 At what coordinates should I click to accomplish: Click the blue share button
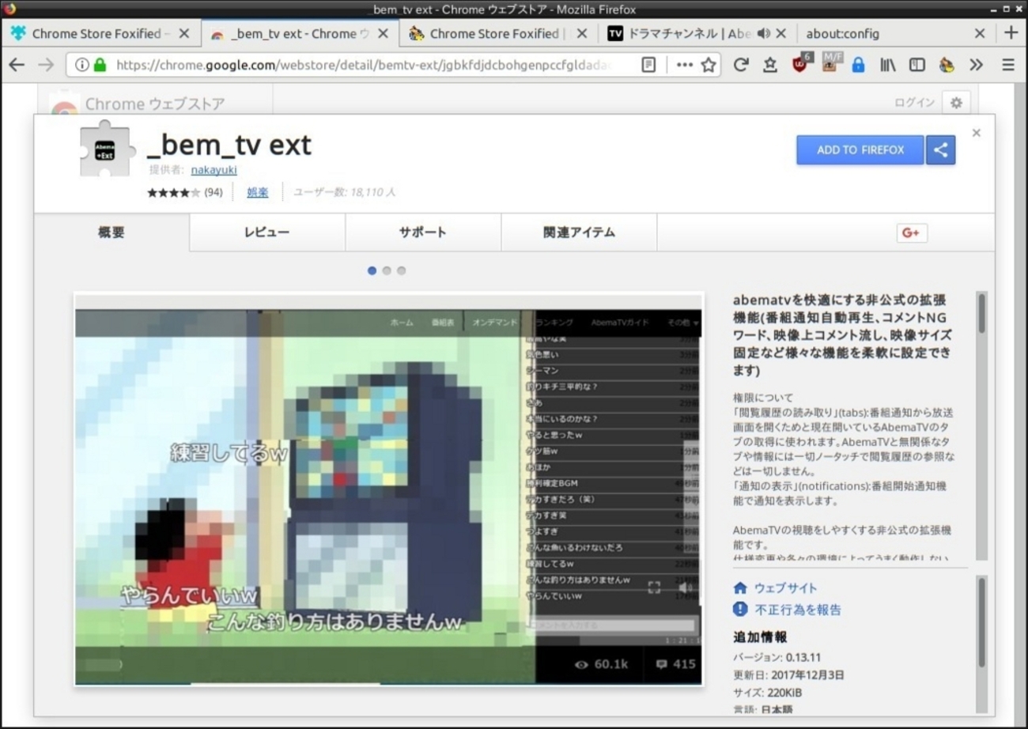point(940,150)
